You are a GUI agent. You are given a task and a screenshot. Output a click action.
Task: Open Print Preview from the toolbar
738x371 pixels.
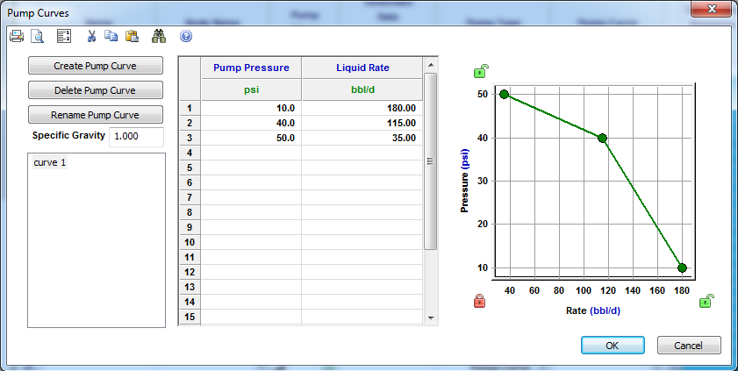pos(37,36)
